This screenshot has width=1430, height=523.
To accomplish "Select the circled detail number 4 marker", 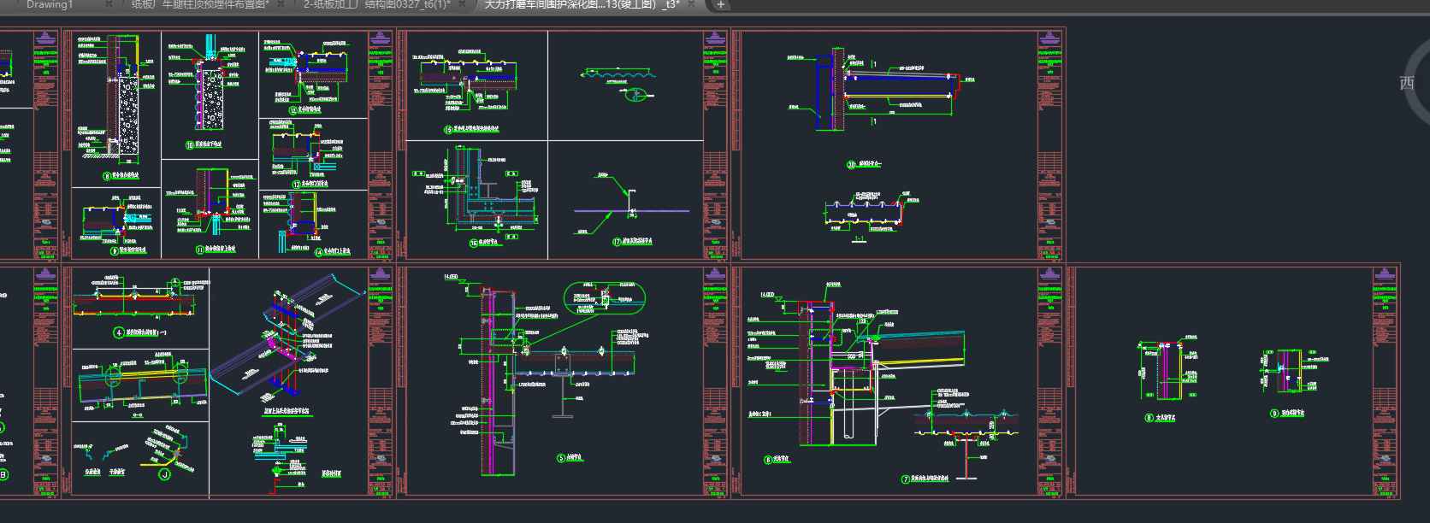I will point(119,333).
